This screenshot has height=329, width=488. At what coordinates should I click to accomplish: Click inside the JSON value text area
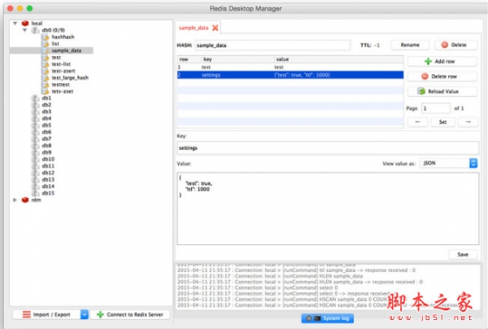328,208
